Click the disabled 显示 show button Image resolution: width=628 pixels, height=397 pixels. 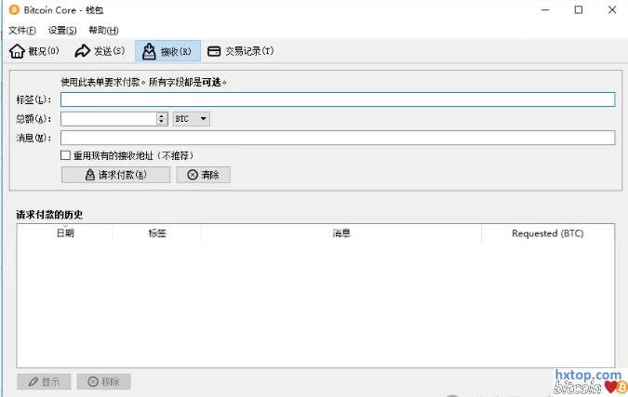pos(43,381)
